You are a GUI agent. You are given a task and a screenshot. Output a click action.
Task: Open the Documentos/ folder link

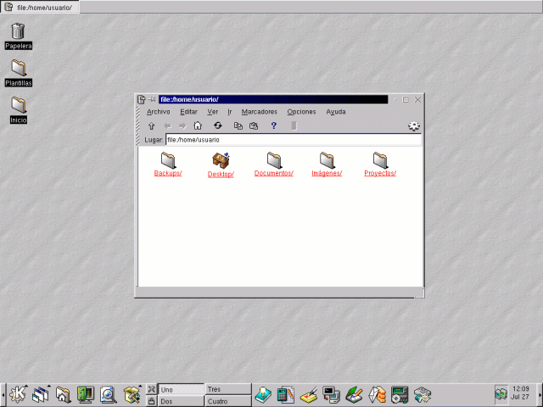pyautogui.click(x=273, y=173)
